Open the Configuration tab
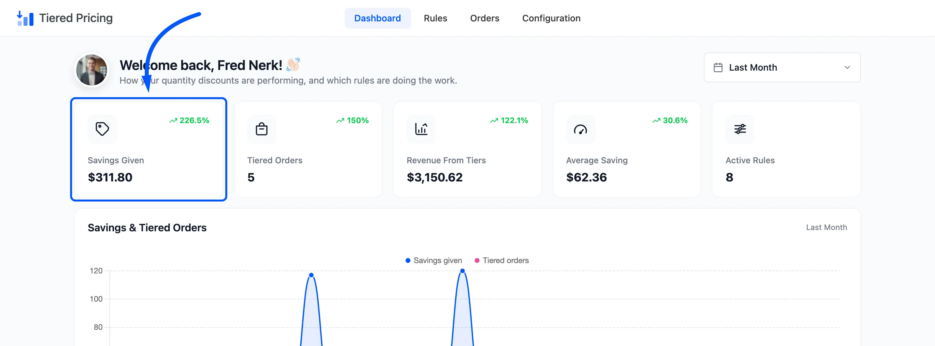This screenshot has height=346, width=935. [x=551, y=18]
